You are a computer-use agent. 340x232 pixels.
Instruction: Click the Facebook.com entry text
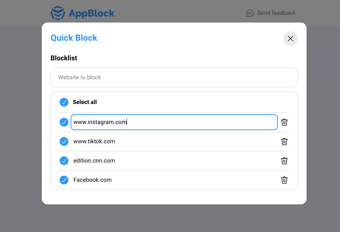pyautogui.click(x=93, y=180)
